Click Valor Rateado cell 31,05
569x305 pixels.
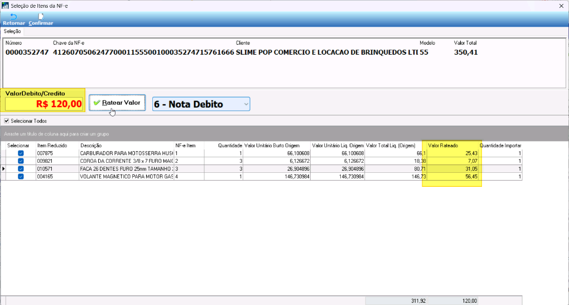452,168
